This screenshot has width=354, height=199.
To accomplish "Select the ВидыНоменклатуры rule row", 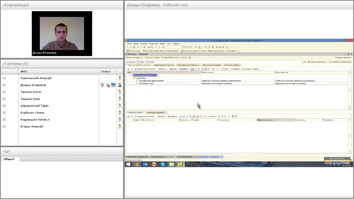I will pyautogui.click(x=238, y=83).
